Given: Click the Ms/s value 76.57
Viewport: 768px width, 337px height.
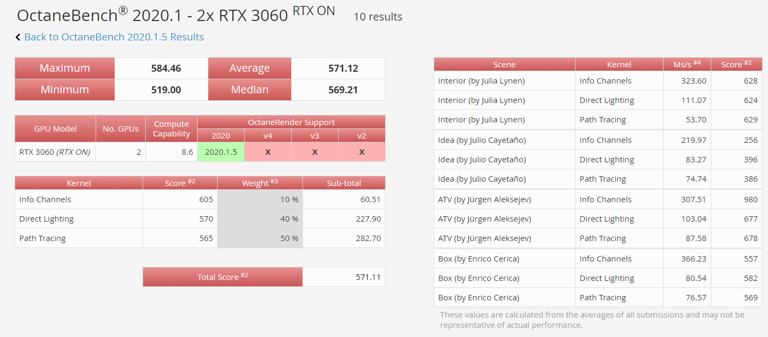Looking at the screenshot, I should tap(696, 298).
